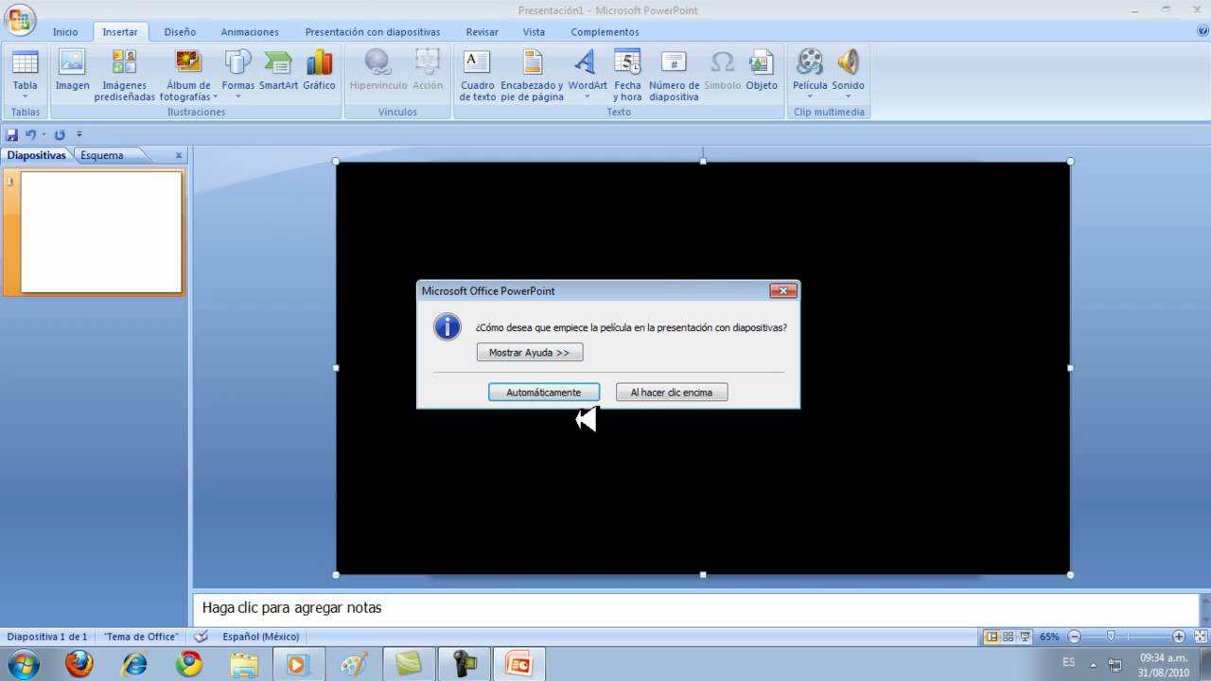The height and width of the screenshot is (681, 1211).
Task: Switch to slide sorter view icon
Action: point(1009,637)
